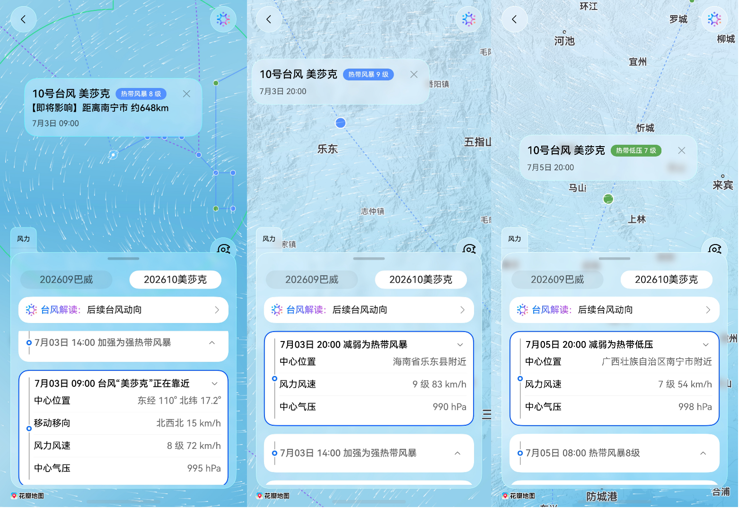Open 台风解读 后续台风动向 in middle screen
The height and width of the screenshot is (508, 739).
369,310
